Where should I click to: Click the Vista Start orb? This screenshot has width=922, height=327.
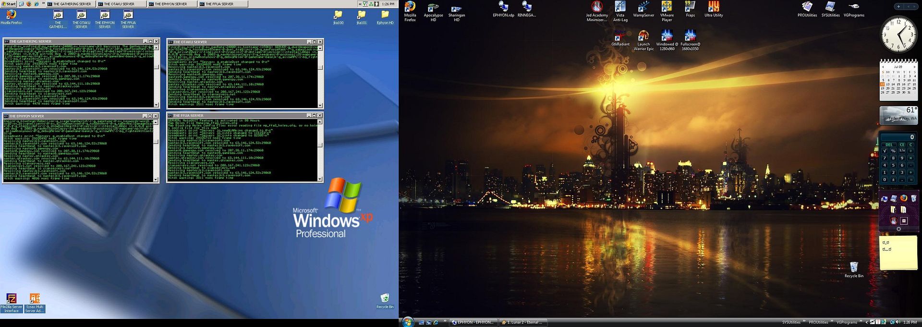tap(407, 322)
